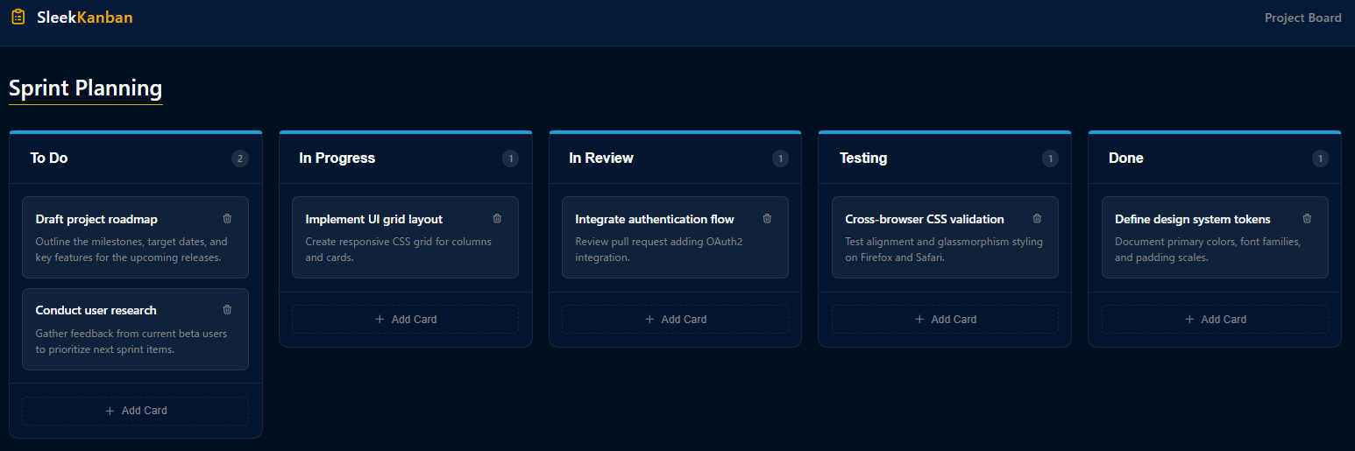Add a card to the Done column
Image resolution: width=1355 pixels, height=451 pixels.
tap(1215, 320)
